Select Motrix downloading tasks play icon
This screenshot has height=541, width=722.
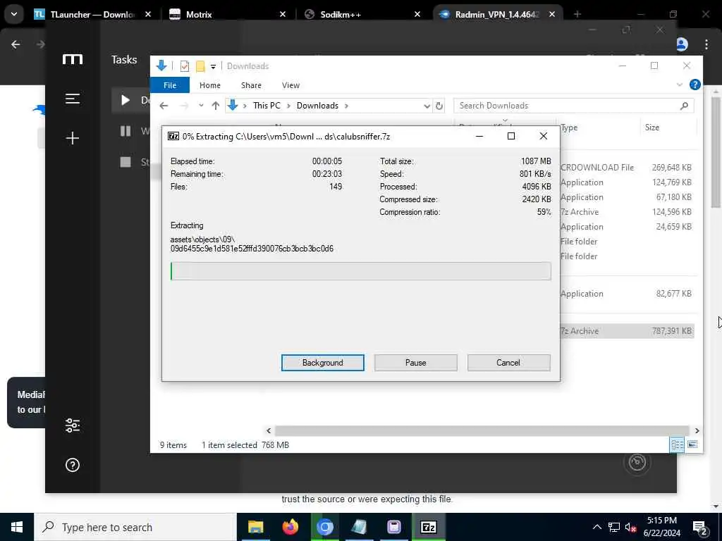pyautogui.click(x=126, y=100)
